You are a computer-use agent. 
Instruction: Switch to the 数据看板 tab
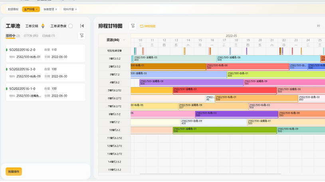tap(13, 9)
